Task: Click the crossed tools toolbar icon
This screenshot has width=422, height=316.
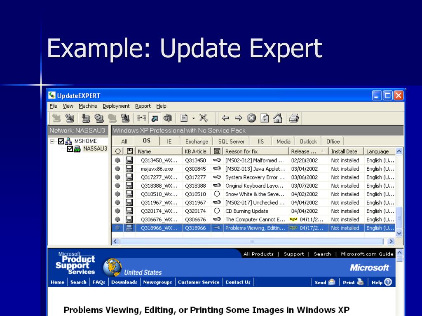Action: (x=204, y=118)
